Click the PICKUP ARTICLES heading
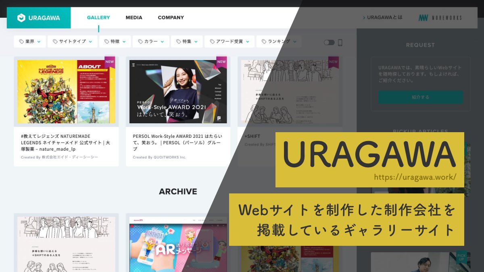 pos(420,131)
